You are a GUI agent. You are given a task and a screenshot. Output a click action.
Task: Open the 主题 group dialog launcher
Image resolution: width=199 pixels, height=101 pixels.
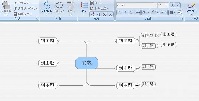(37, 19)
